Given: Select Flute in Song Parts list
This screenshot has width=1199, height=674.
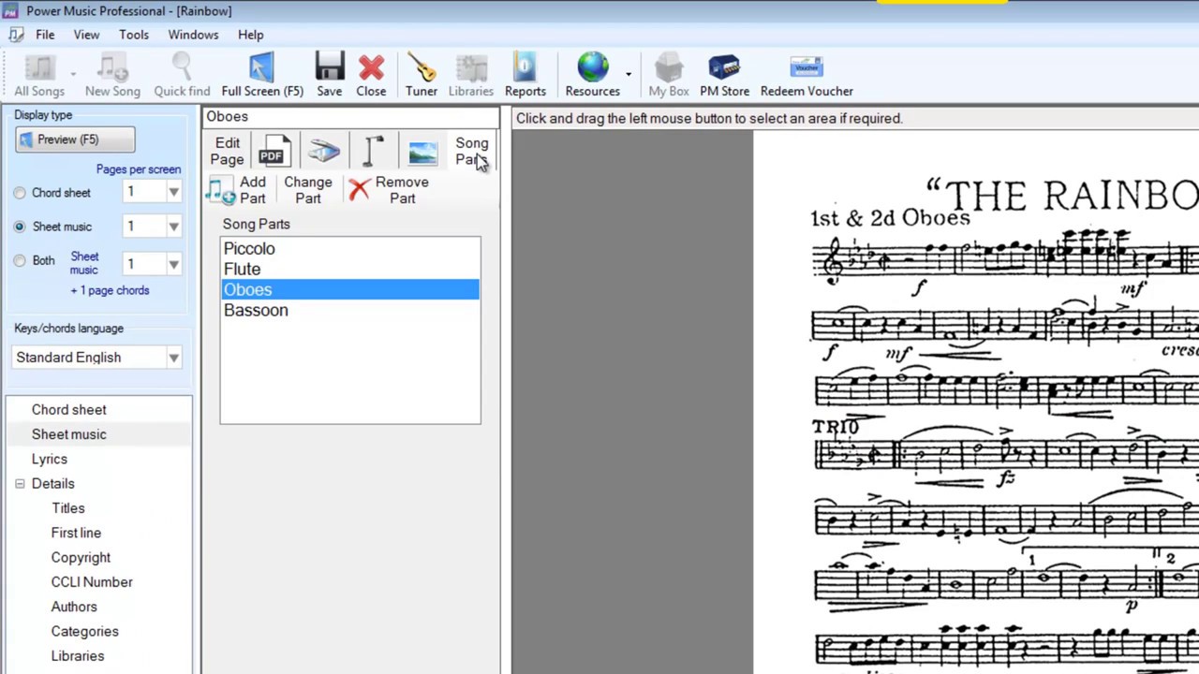Looking at the screenshot, I should [x=350, y=270].
